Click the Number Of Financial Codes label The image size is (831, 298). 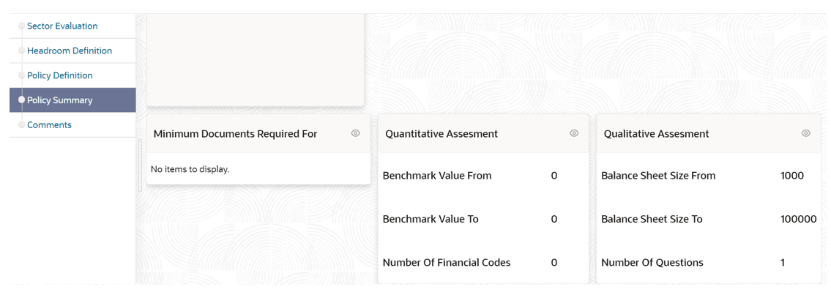[447, 263]
